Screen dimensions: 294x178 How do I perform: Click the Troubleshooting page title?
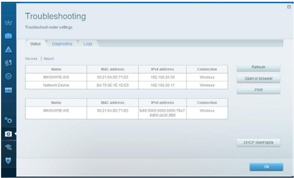(x=55, y=16)
